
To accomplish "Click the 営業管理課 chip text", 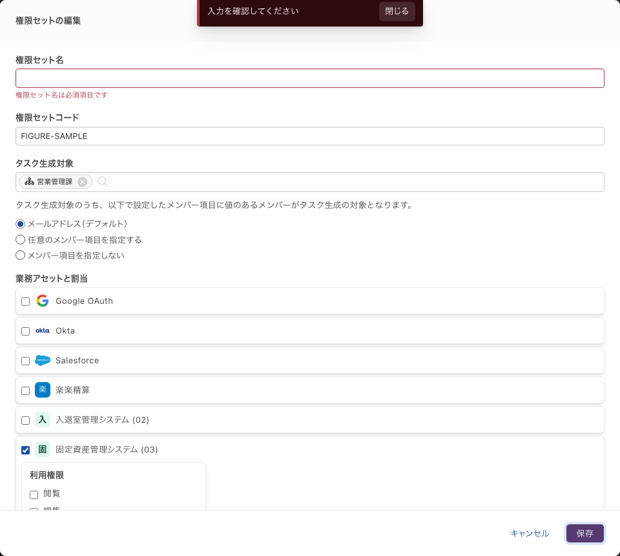I will pyautogui.click(x=55, y=182).
